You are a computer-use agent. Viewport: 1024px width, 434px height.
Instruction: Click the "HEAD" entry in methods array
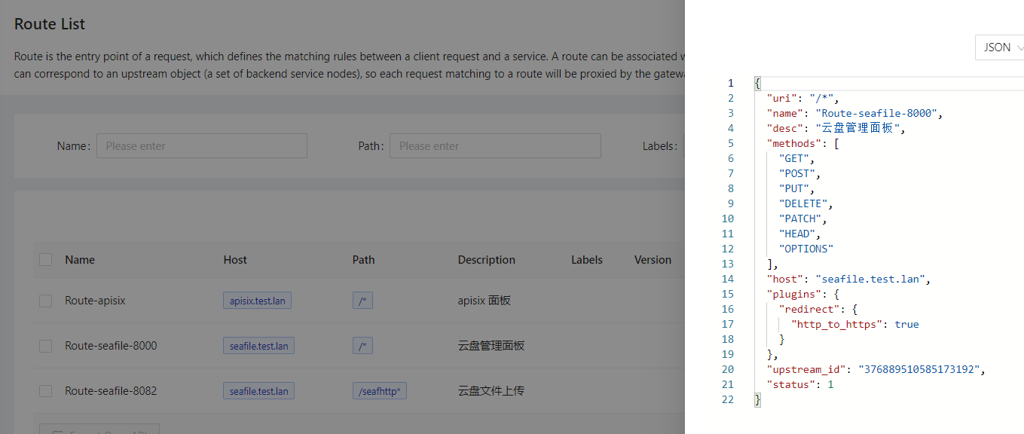(x=797, y=234)
